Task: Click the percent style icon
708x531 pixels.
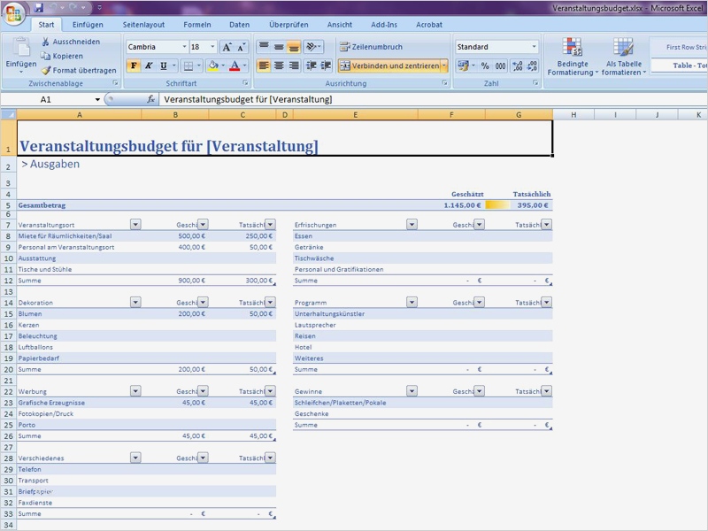Action: tap(484, 65)
